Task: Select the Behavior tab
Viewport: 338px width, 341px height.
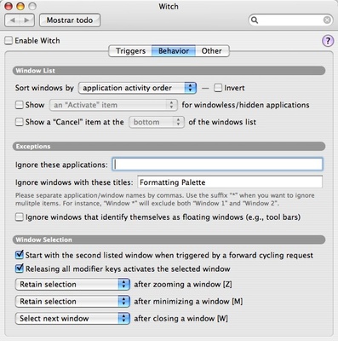Action: [174, 51]
